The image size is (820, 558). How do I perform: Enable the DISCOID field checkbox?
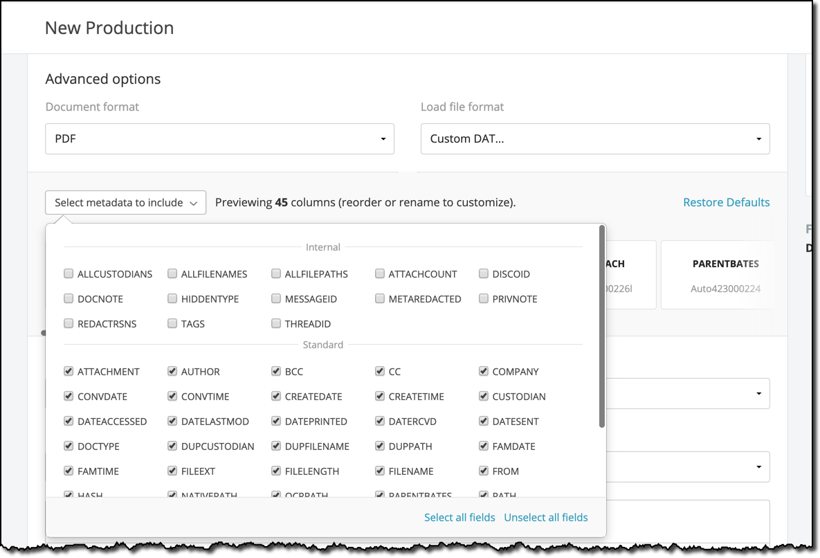click(484, 274)
